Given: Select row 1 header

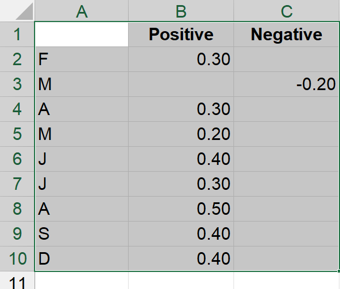Looking at the screenshot, I should pos(17,35).
